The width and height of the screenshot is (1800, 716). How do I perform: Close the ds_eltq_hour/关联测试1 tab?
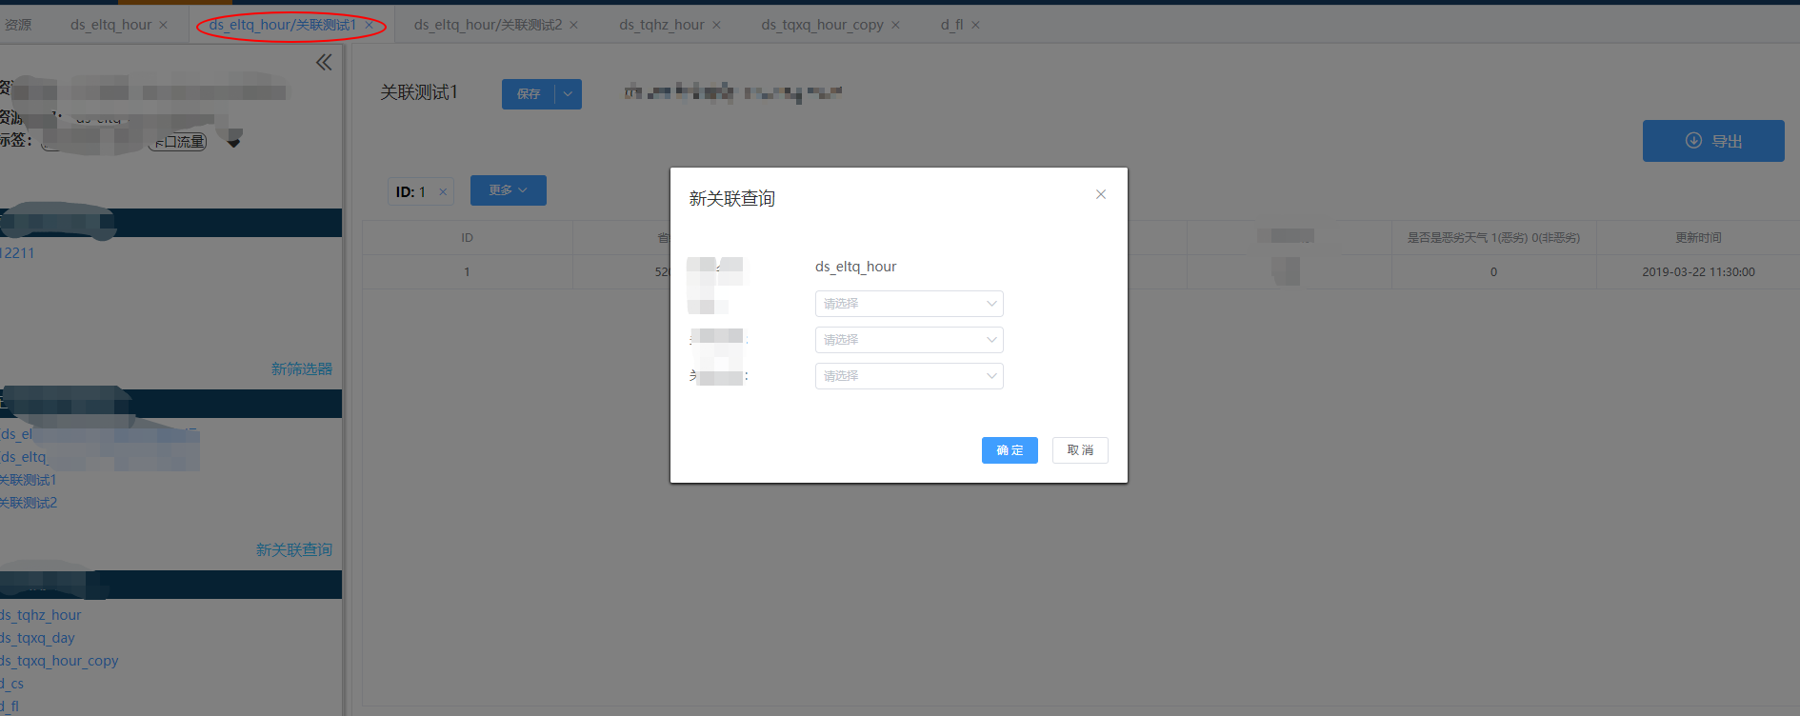[x=369, y=25]
